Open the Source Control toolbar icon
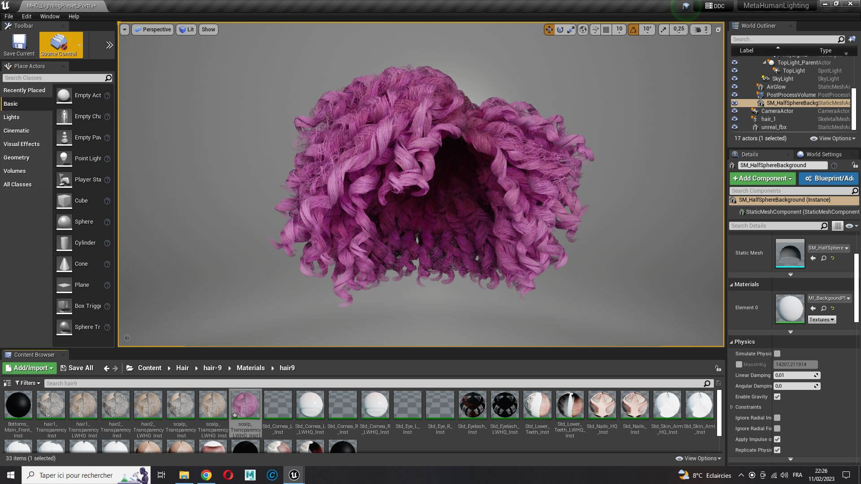861x484 pixels. pos(59,44)
